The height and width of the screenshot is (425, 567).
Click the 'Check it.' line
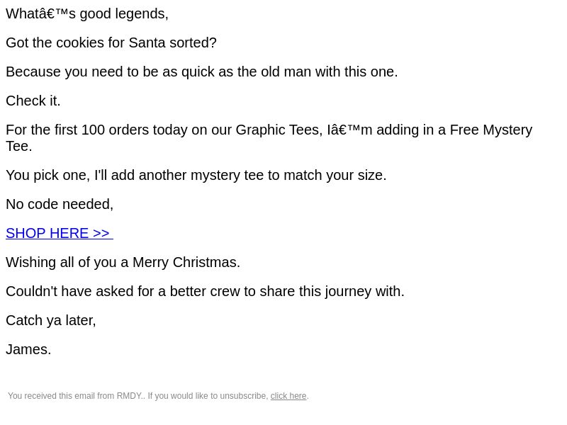(33, 101)
